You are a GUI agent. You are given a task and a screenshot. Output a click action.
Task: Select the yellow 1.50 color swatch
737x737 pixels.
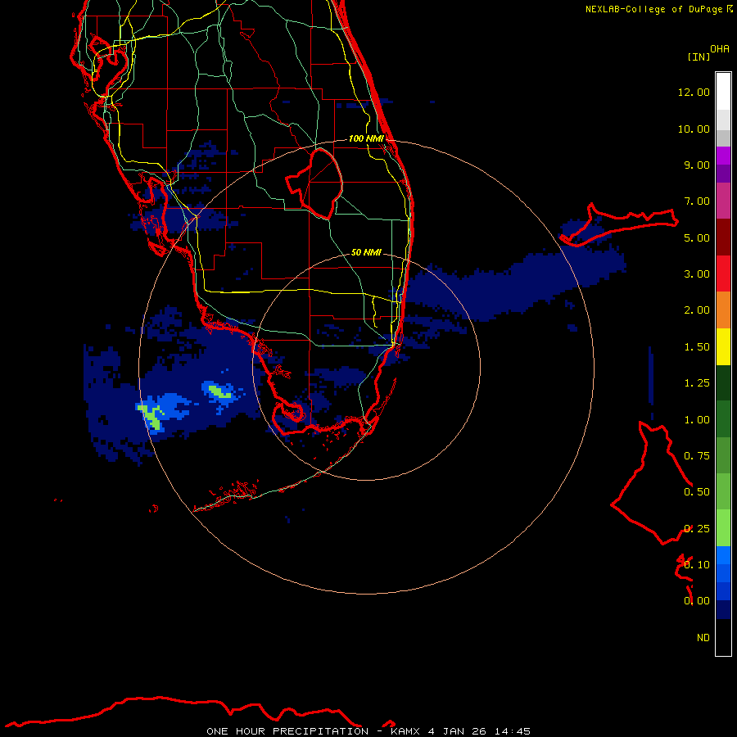click(x=723, y=346)
